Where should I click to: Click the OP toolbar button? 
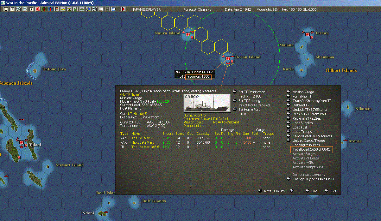(101, 9)
